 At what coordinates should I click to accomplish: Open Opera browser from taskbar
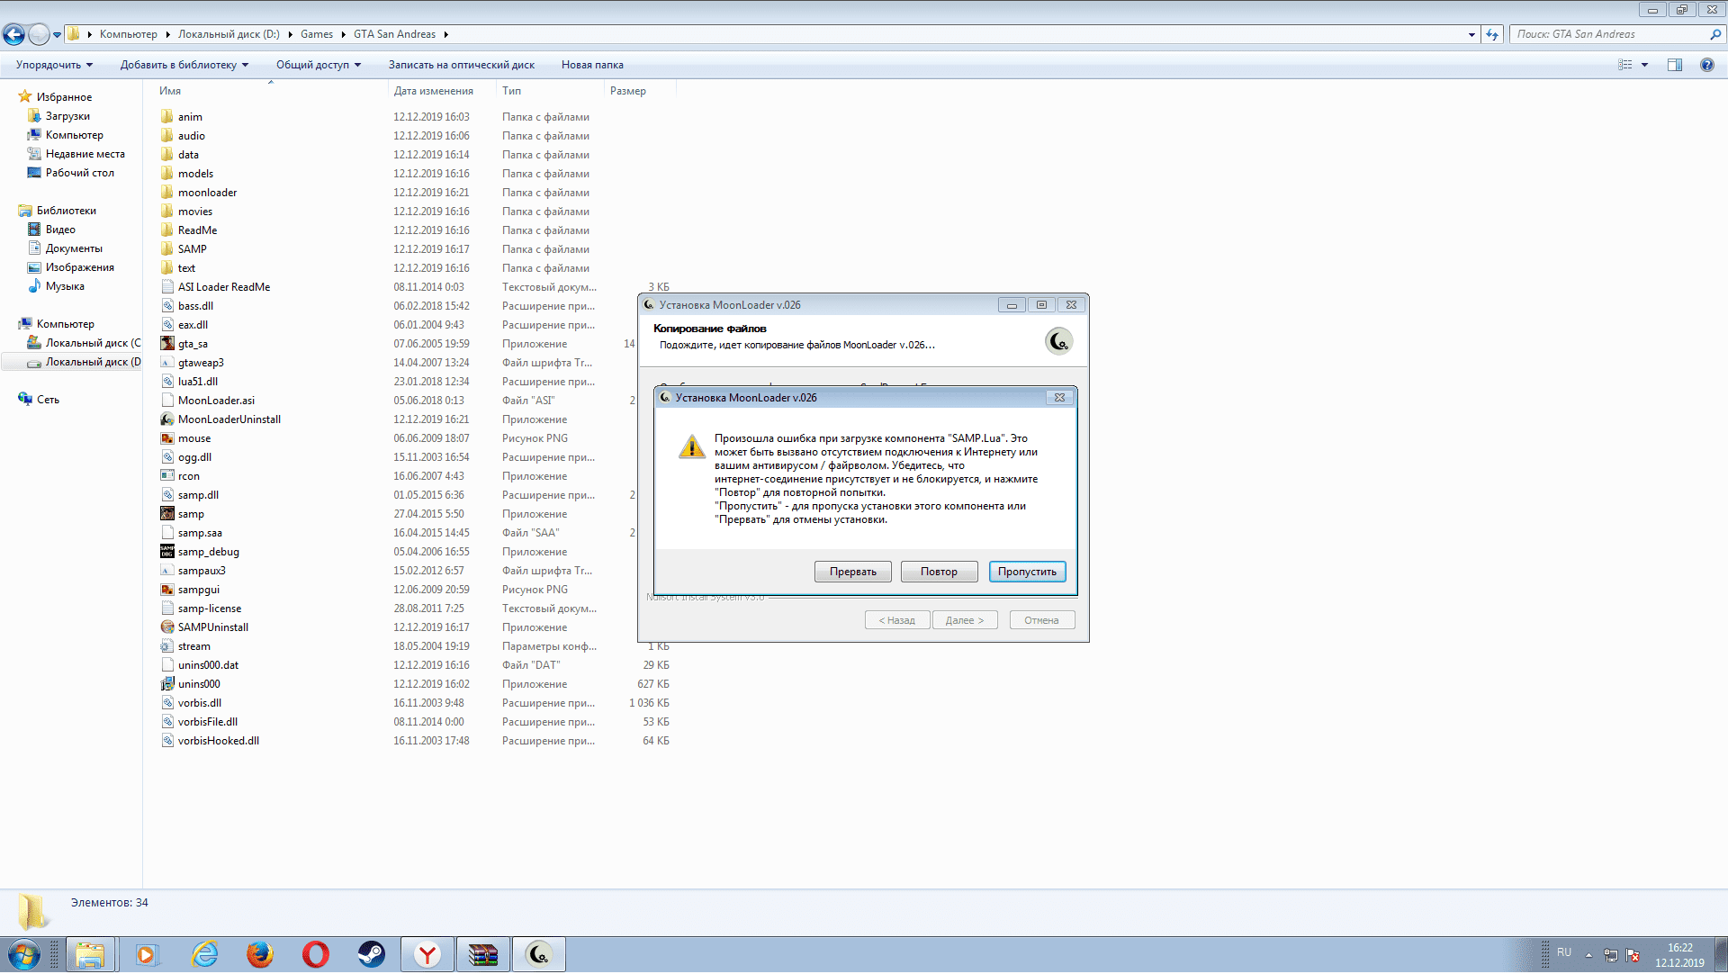(x=315, y=954)
